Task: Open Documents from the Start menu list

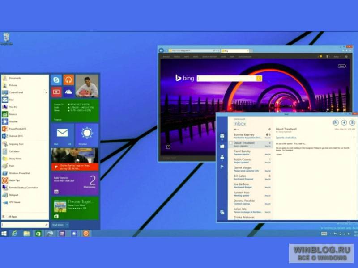Action: [x=25, y=78]
